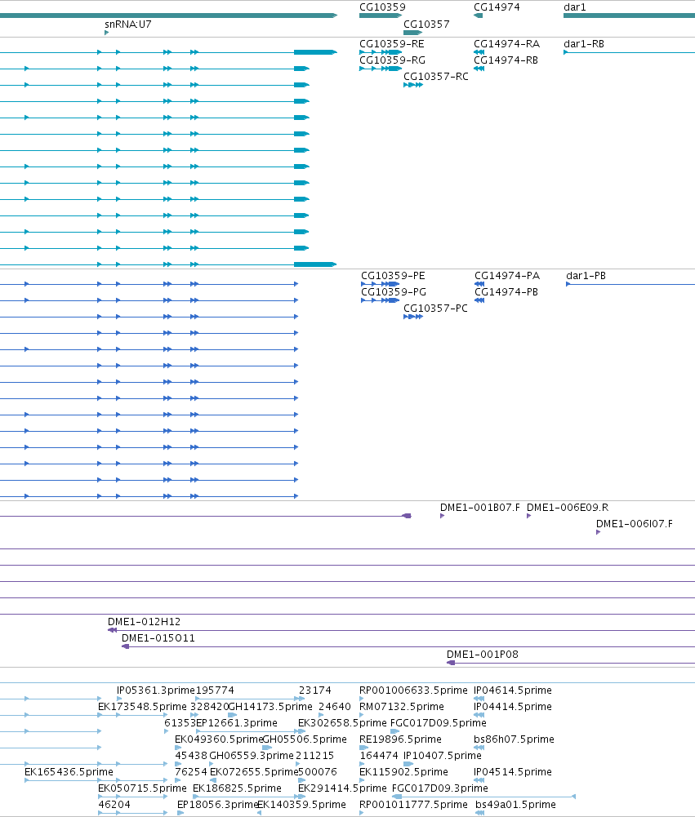
Task: Select EST EK115902.5prime
Action: tap(403, 772)
